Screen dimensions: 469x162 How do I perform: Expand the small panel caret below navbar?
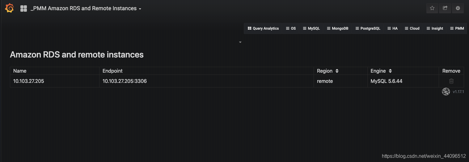click(240, 42)
